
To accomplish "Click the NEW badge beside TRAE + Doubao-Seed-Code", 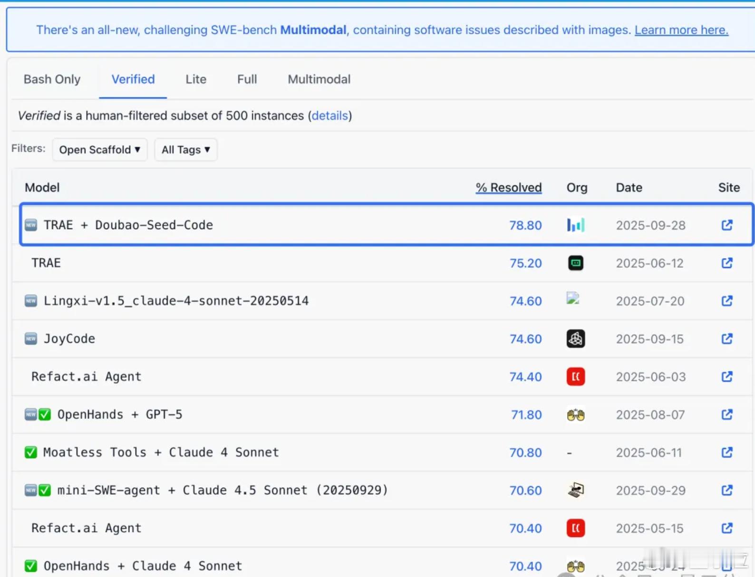I will coord(31,225).
